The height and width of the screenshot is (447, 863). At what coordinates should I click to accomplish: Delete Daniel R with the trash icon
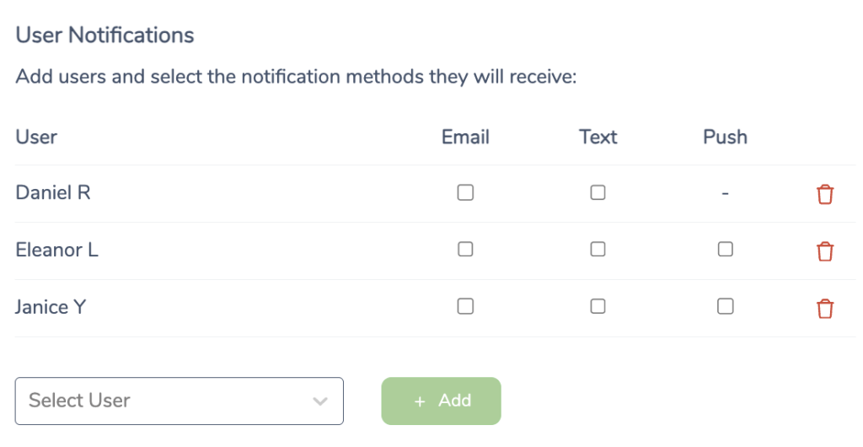click(x=824, y=194)
